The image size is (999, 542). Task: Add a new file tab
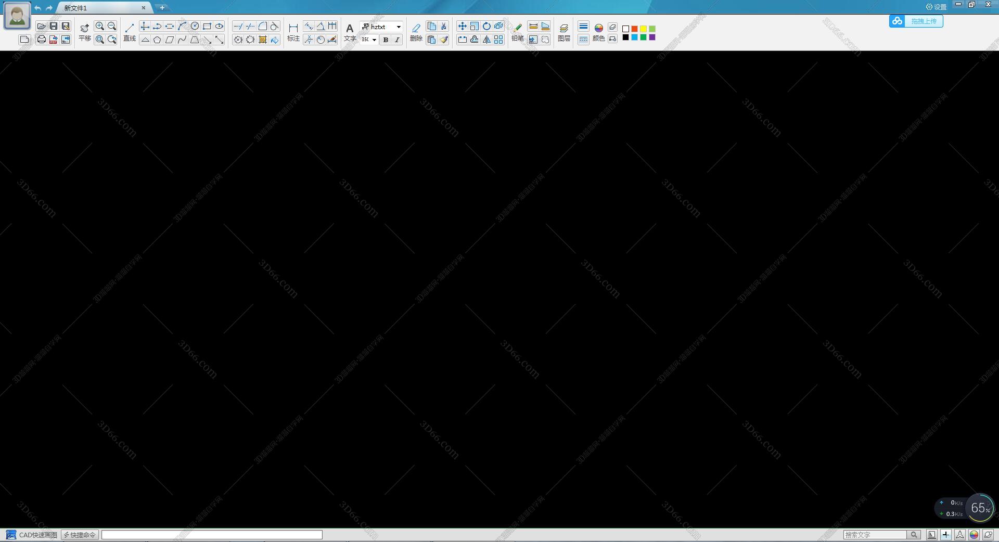(162, 8)
